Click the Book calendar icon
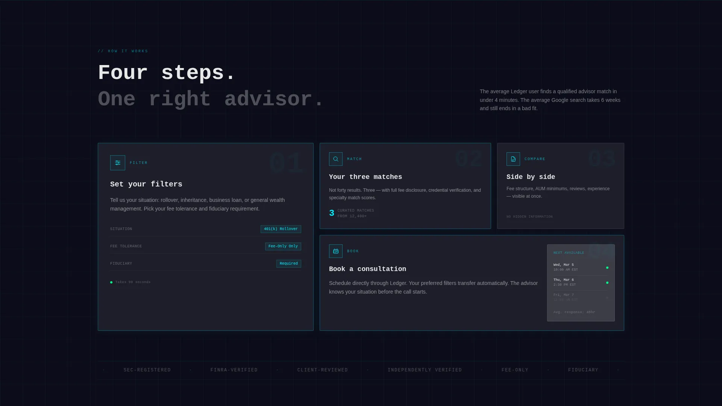Viewport: 722px width, 406px height. [x=336, y=251]
